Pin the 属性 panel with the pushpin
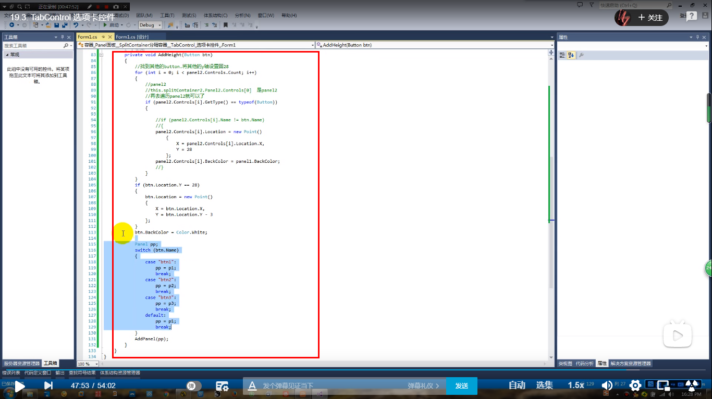Image resolution: width=712 pixels, height=399 pixels. [x=697, y=37]
